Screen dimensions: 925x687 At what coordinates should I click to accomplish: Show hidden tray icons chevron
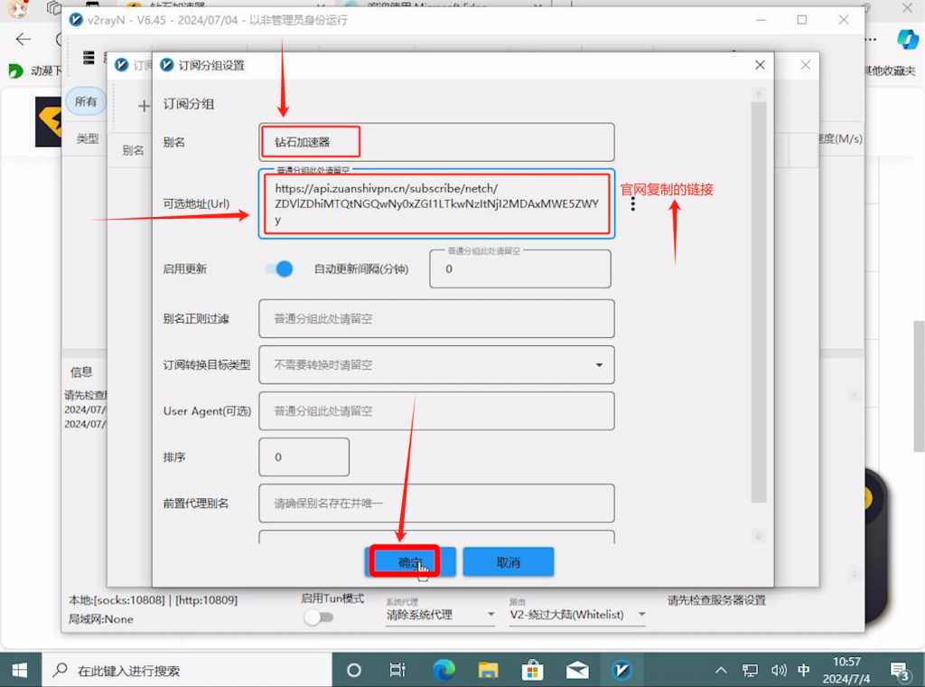pos(721,671)
